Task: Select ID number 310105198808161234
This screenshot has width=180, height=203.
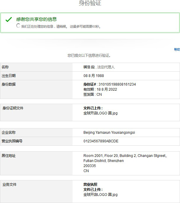Action: coord(117,84)
